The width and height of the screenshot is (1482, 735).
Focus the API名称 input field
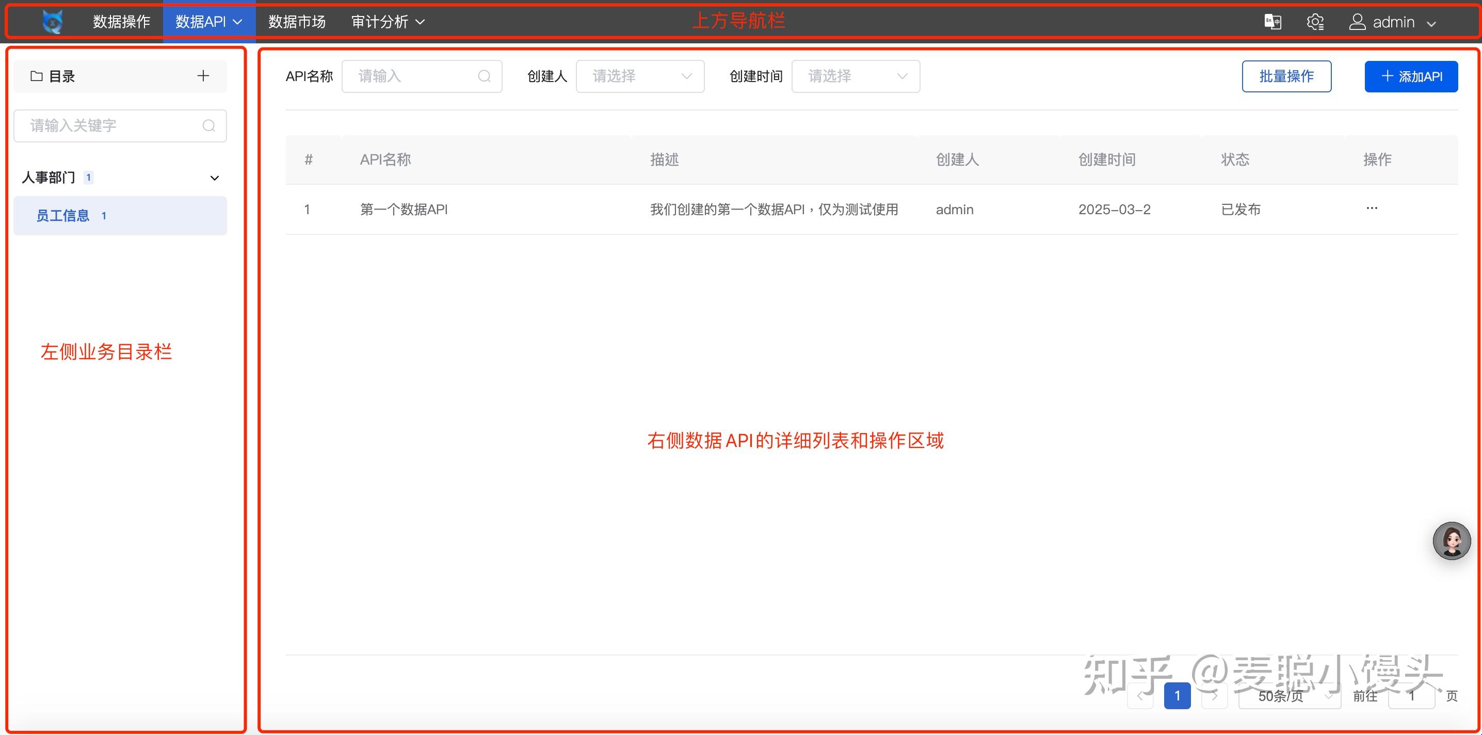pos(422,76)
